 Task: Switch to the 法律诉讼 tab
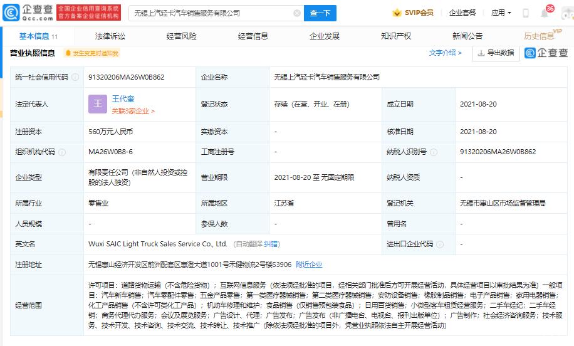pyautogui.click(x=110, y=36)
